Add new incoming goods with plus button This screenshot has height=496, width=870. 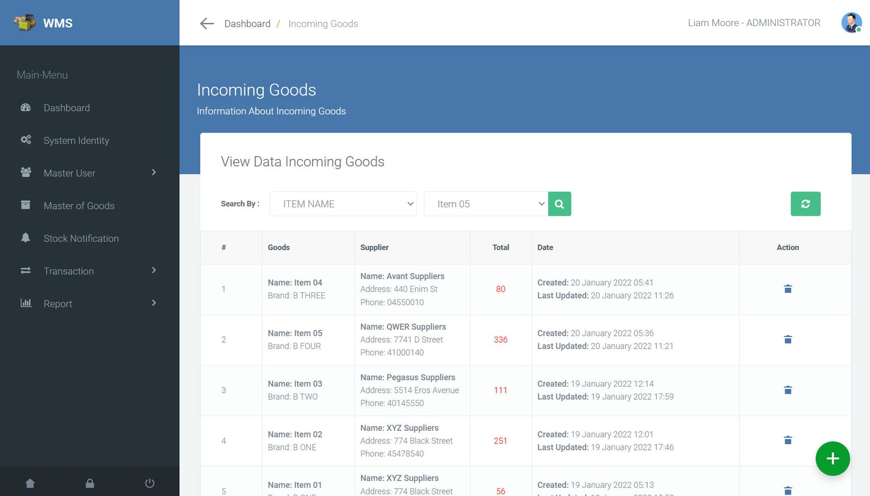point(832,459)
